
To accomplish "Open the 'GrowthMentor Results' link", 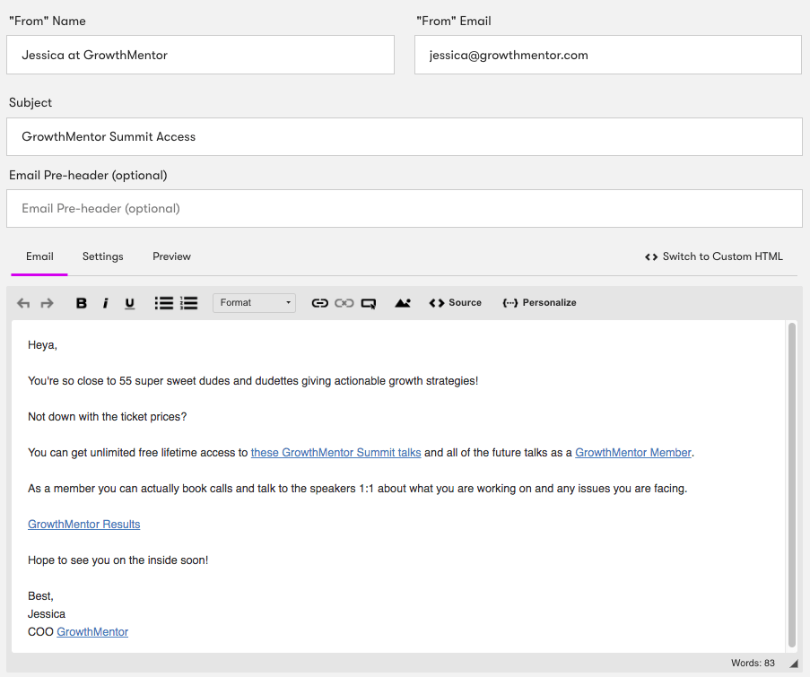I will point(83,525).
